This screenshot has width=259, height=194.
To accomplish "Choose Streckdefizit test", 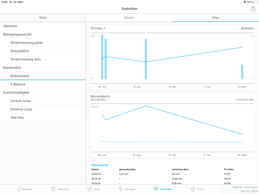I will 43,51.
